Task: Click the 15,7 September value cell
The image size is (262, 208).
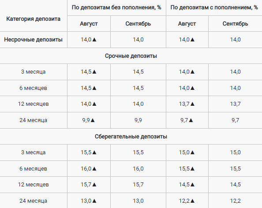Action: [138, 185]
